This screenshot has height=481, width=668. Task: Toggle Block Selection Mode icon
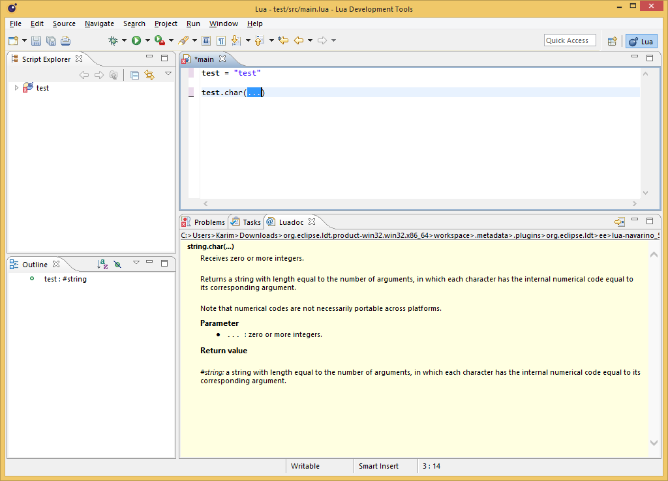(x=206, y=40)
